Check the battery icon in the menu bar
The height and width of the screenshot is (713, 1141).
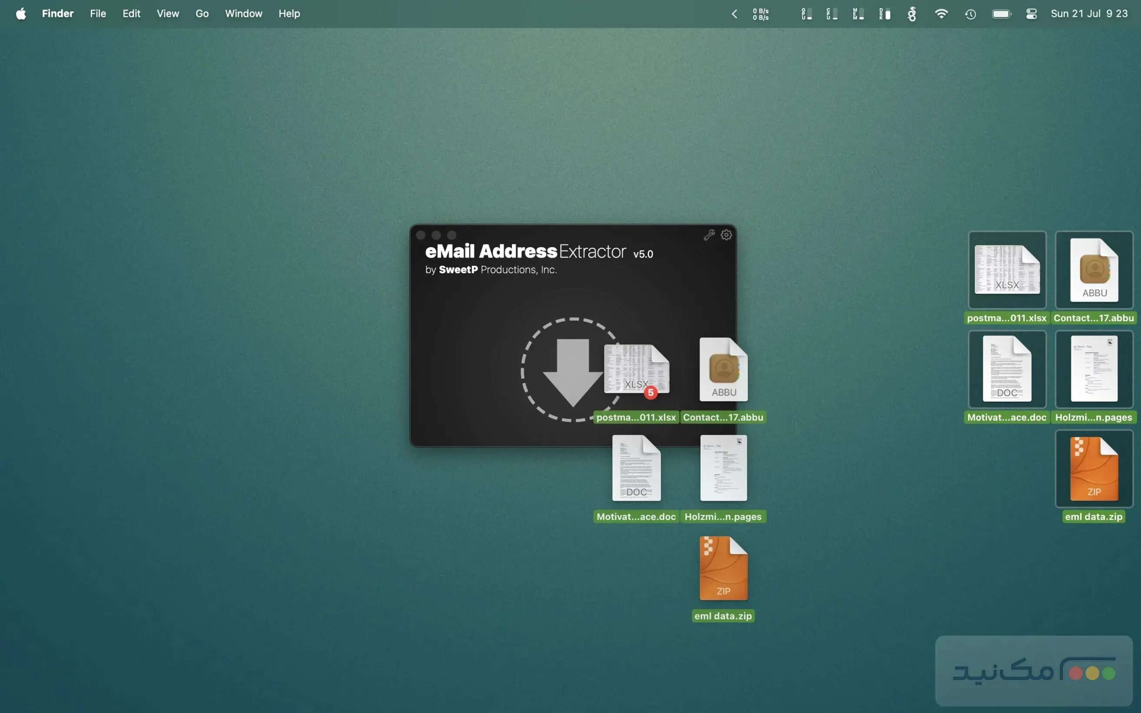(x=1002, y=13)
